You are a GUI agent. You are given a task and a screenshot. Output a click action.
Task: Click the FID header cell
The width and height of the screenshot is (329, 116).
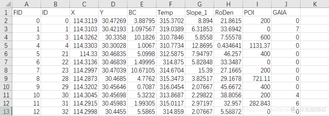(27, 12)
